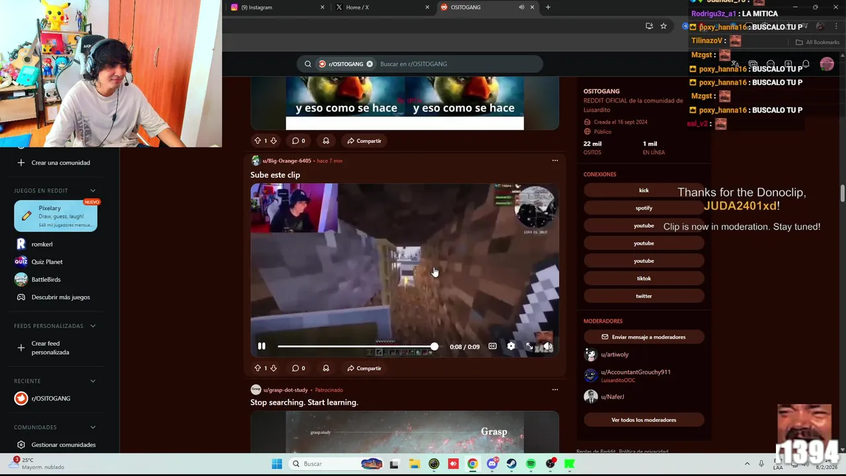The height and width of the screenshot is (476, 846).
Task: Upvote the 'y eso como se hace' post
Action: pos(258,141)
